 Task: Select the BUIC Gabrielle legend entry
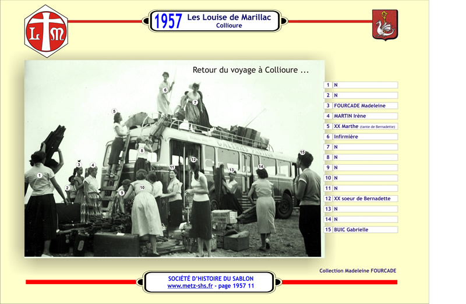click(x=361, y=229)
